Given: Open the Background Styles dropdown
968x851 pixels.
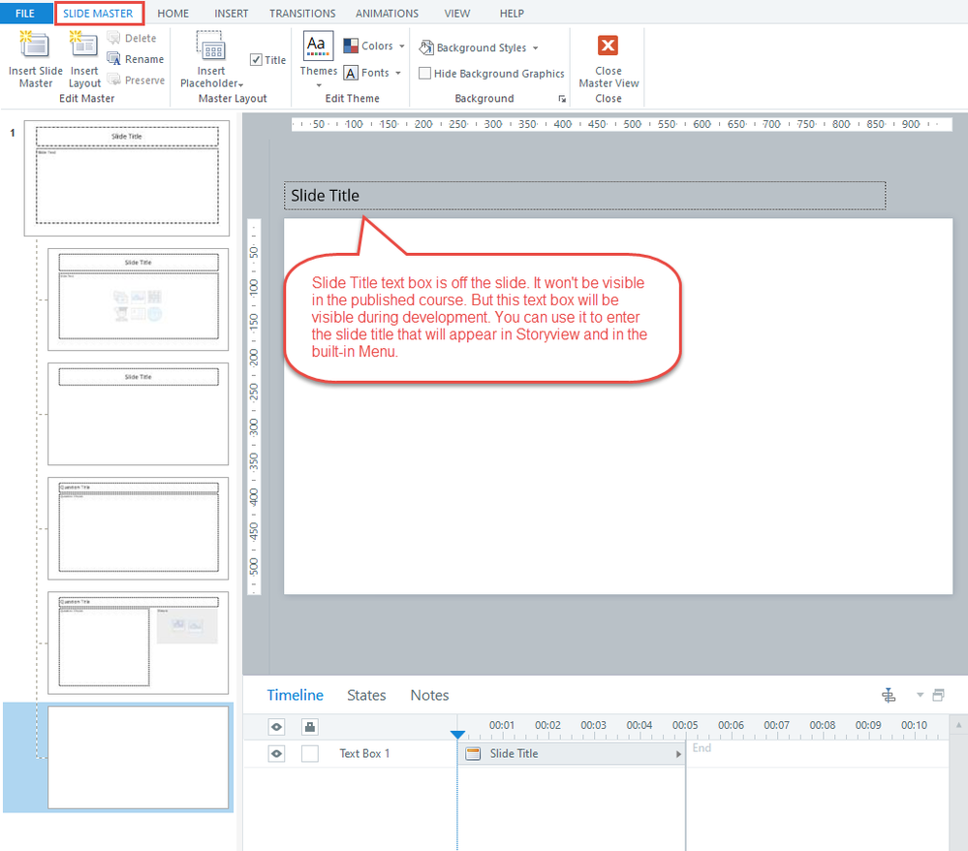Looking at the screenshot, I should click(x=479, y=47).
